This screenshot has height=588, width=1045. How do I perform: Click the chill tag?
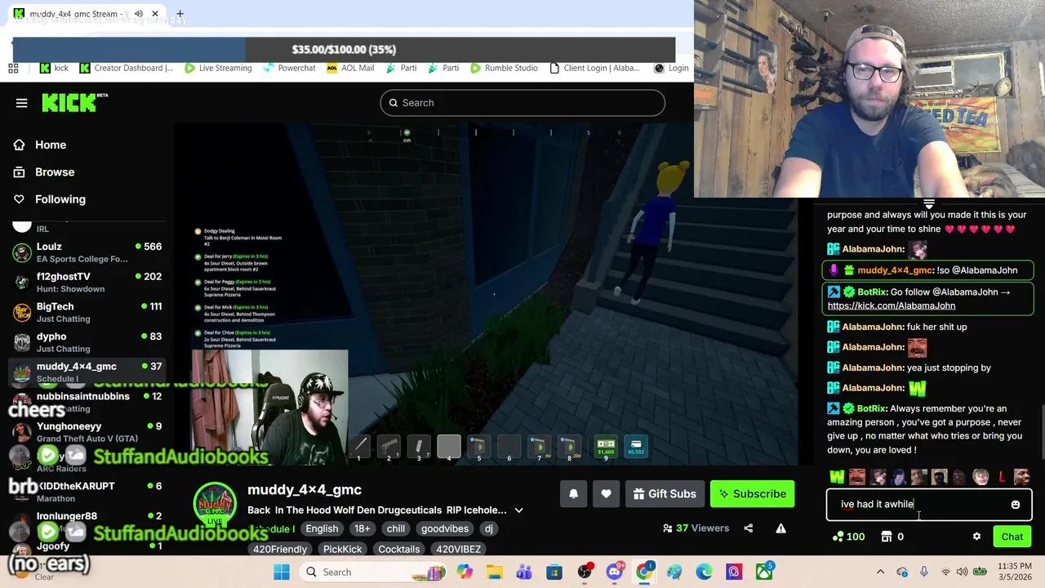click(396, 528)
